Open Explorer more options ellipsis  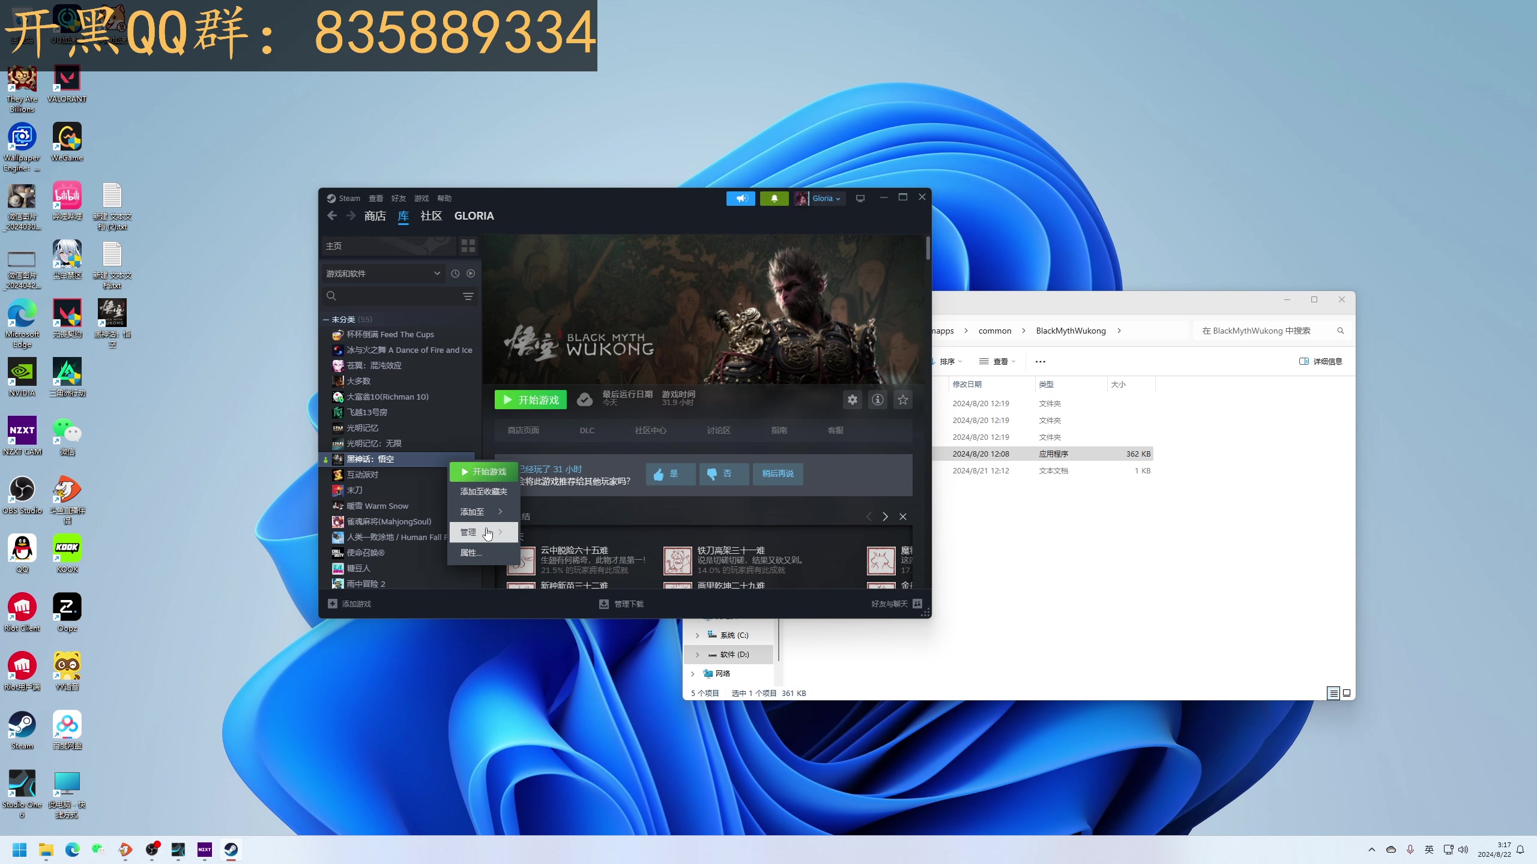click(1040, 362)
